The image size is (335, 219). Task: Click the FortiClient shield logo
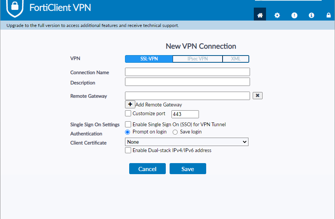pyautogui.click(x=15, y=8)
